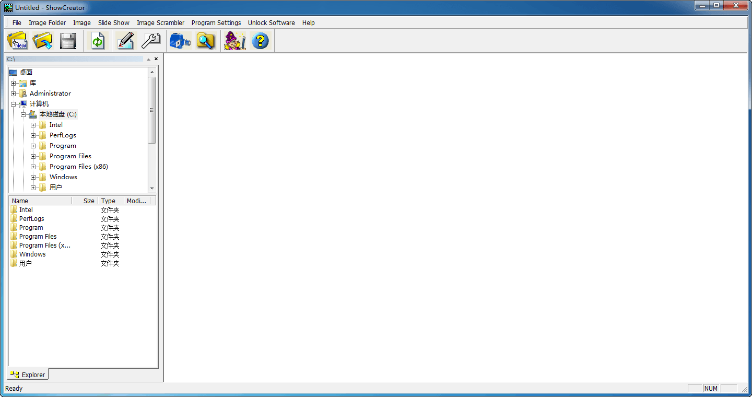This screenshot has height=397, width=752.
Task: Click the floppy disk Save icon
Action: coord(68,41)
